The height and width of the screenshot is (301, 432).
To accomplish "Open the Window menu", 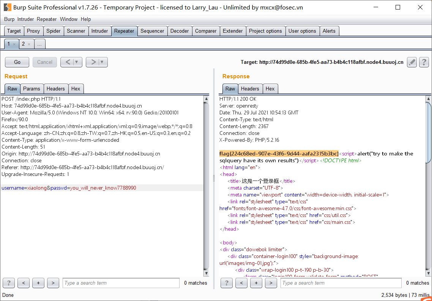I will pyautogui.click(x=69, y=19).
